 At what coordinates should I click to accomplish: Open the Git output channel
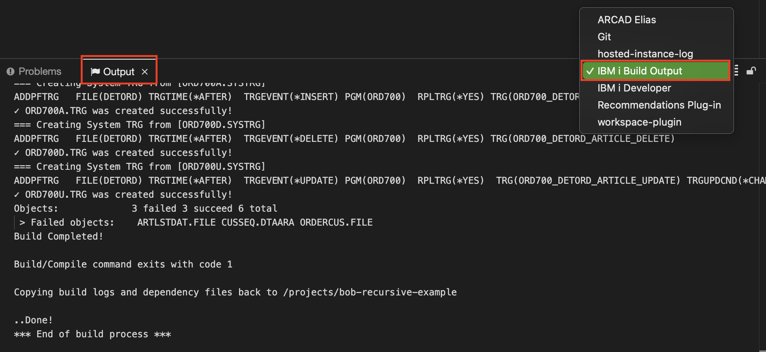(604, 36)
